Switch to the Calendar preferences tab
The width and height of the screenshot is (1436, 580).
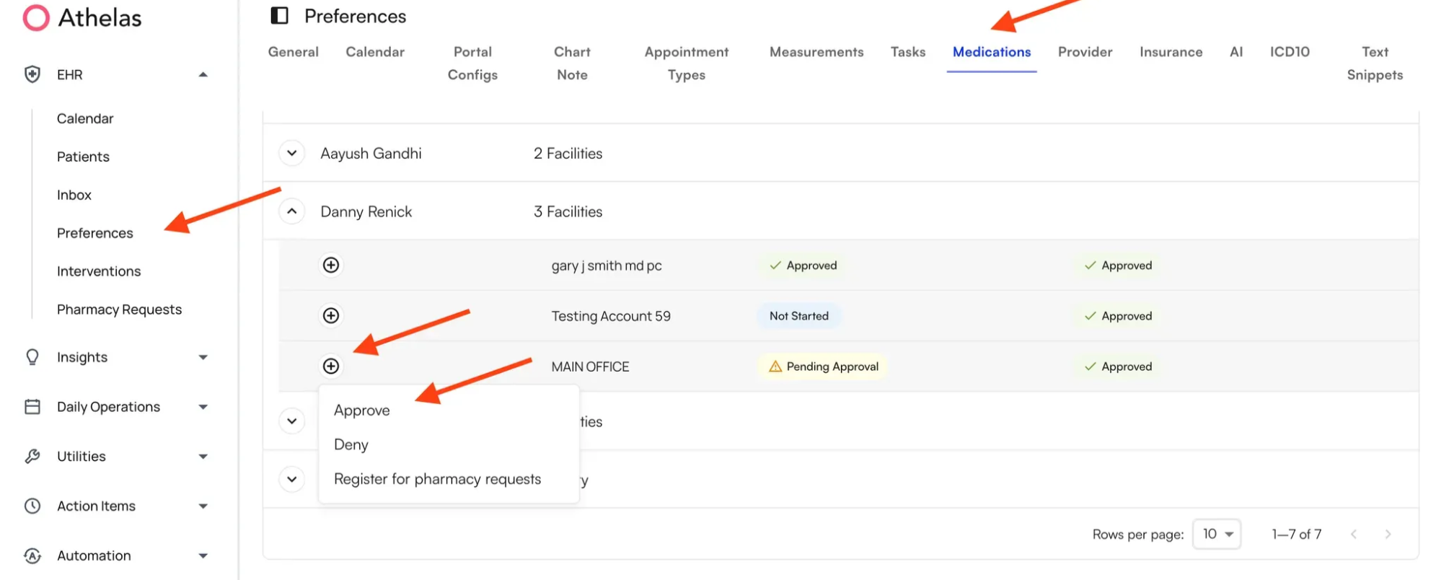coord(375,52)
